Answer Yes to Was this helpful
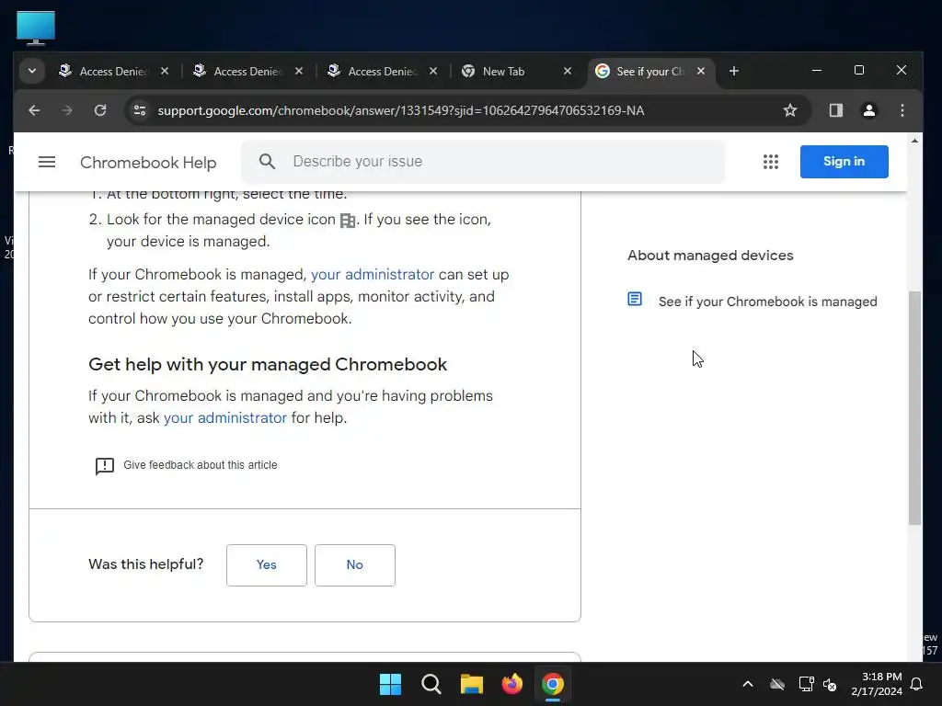The image size is (942, 706). pyautogui.click(x=267, y=565)
